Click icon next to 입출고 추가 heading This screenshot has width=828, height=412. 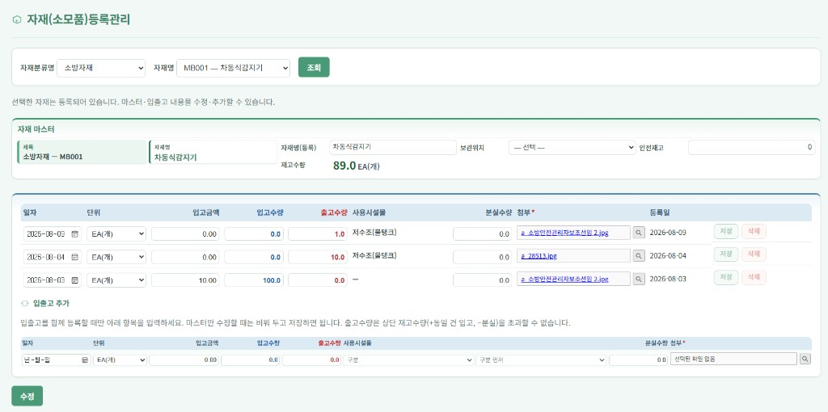pos(24,304)
